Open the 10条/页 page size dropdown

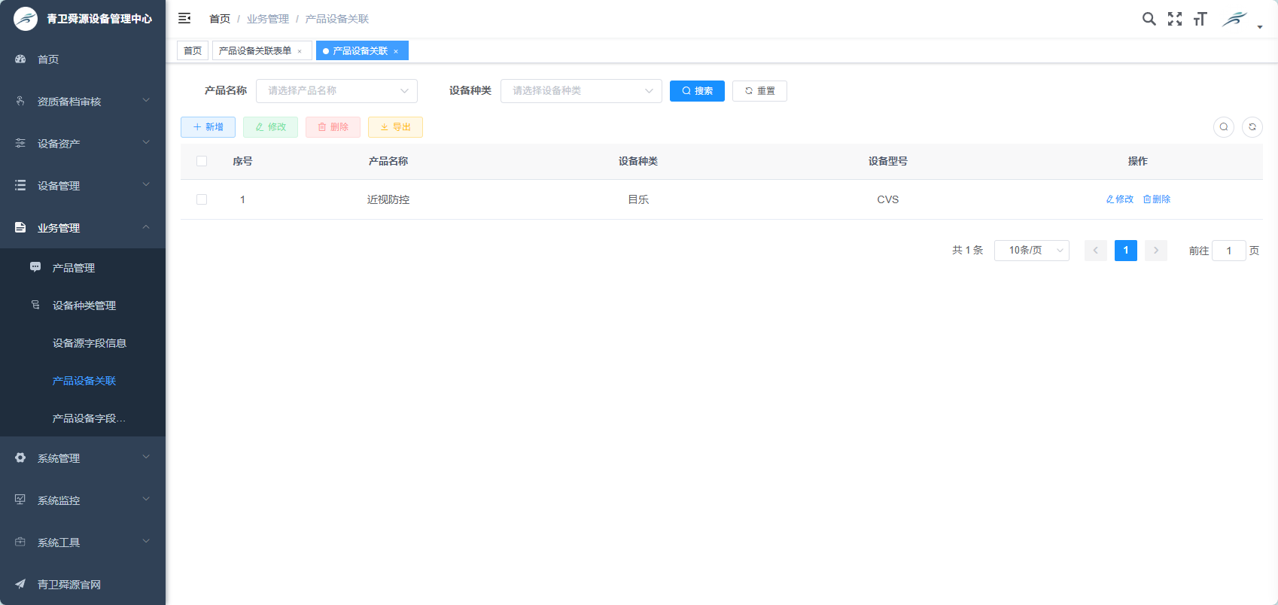click(1031, 251)
